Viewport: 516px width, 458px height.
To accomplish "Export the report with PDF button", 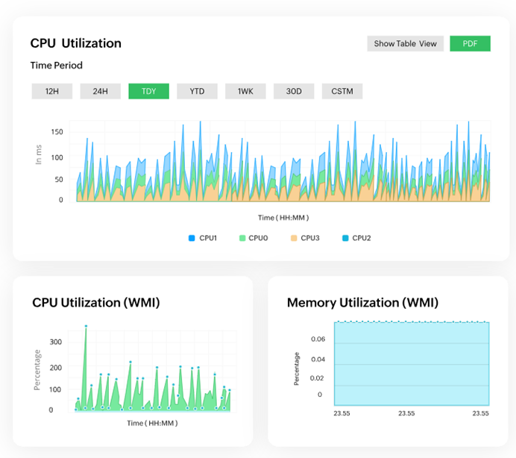I will (x=470, y=44).
